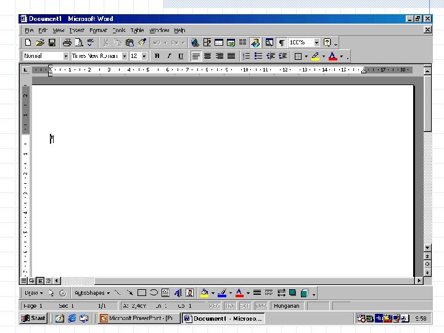Save the document with the floppy disk icon
Image resolution: width=444 pixels, height=333 pixels.
click(52, 43)
